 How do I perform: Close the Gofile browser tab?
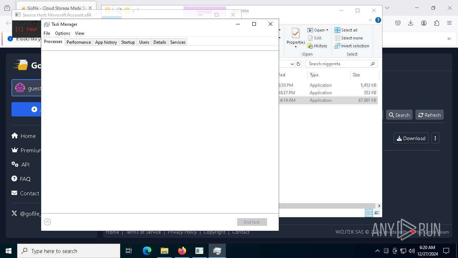90,8
